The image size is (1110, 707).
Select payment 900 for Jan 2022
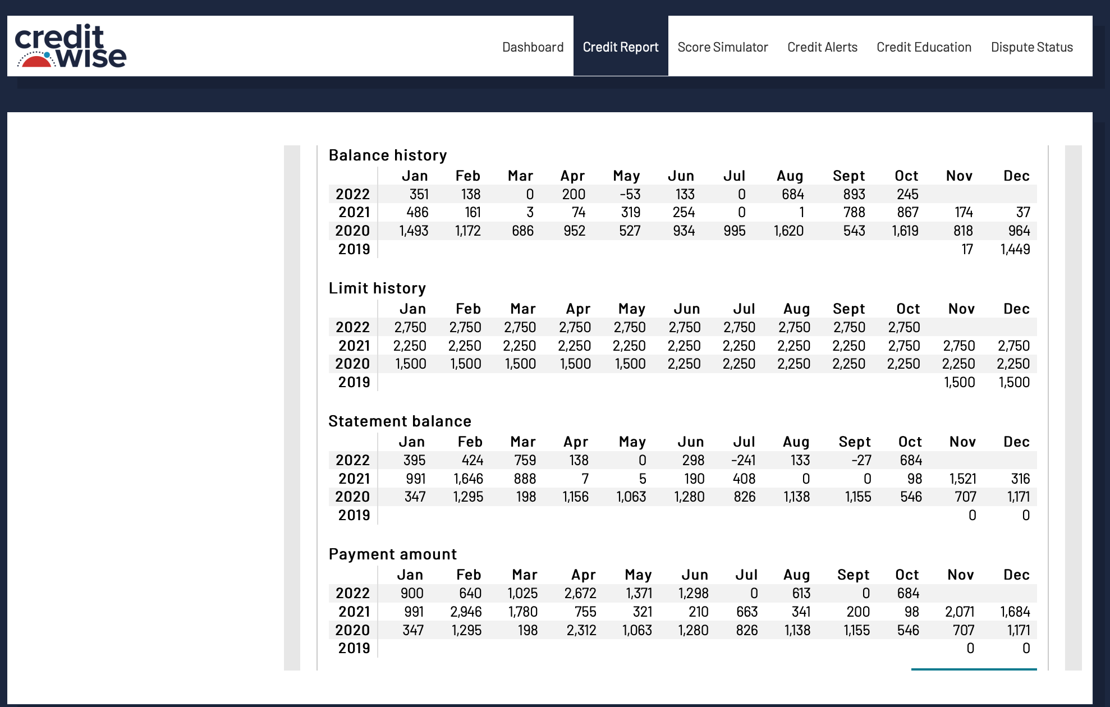(x=412, y=593)
